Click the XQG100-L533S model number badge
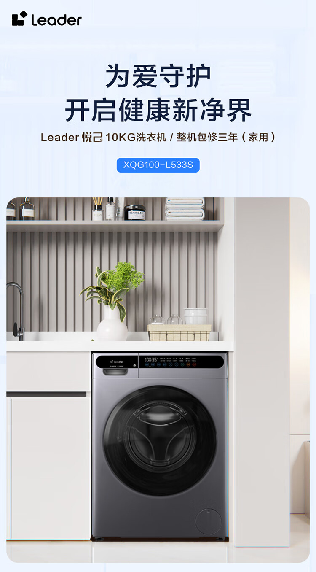 pyautogui.click(x=158, y=165)
